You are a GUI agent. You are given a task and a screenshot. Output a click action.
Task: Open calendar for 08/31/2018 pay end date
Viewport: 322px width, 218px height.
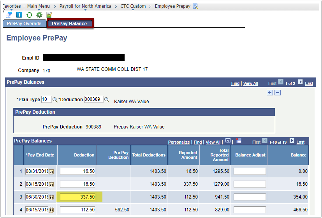(51, 172)
